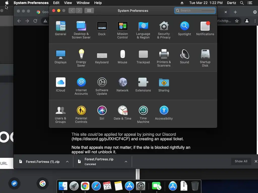The height and width of the screenshot is (193, 258).
Task: Open the View menu
Action: 68,3
